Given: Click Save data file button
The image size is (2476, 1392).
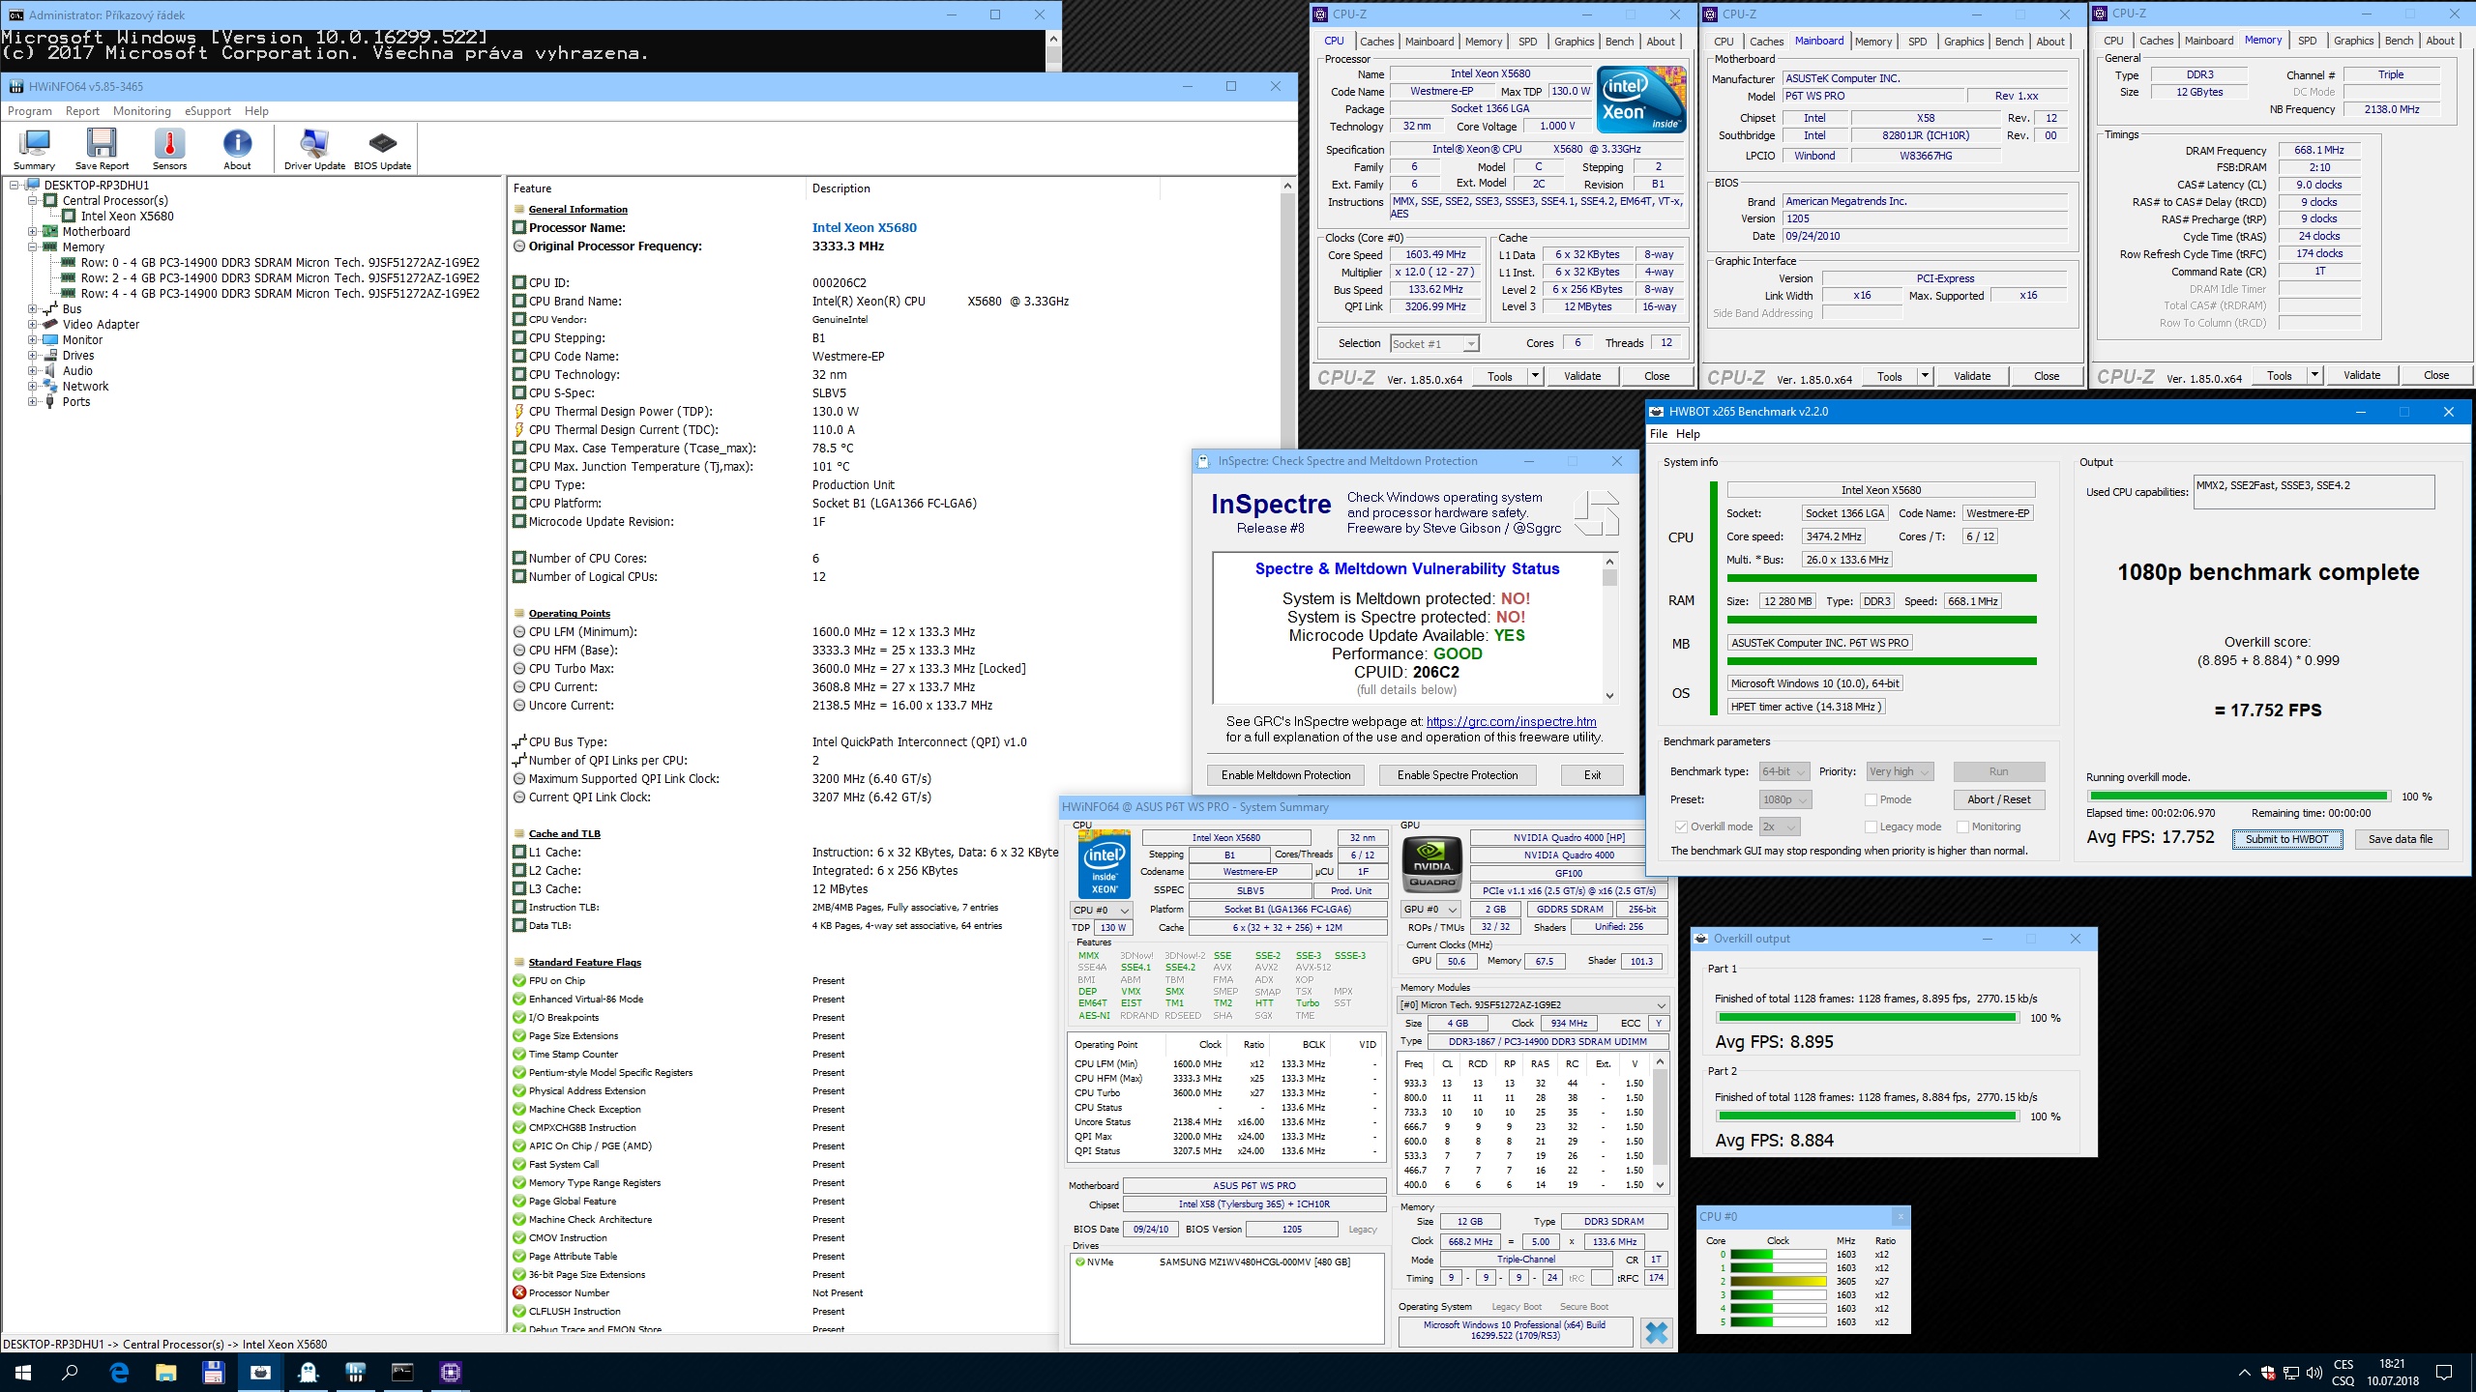Looking at the screenshot, I should [2400, 839].
